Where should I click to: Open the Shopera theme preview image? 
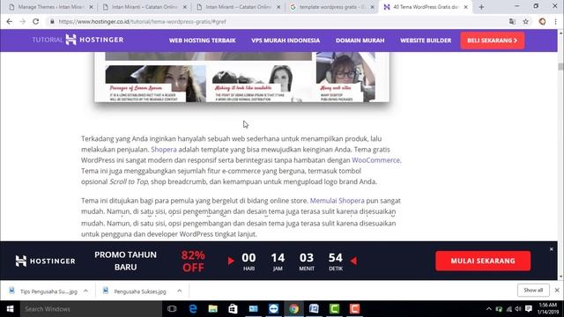click(241, 77)
